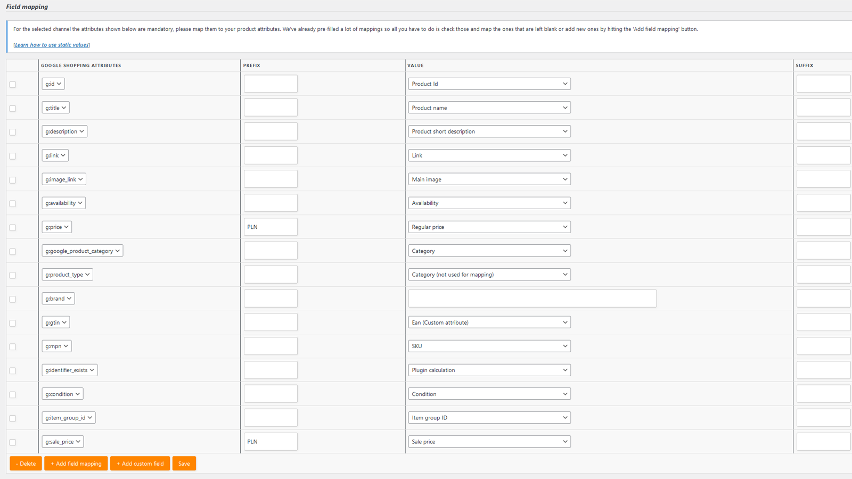Image resolution: width=852 pixels, height=479 pixels.
Task: Click the suffix field in g:price row
Action: point(823,227)
